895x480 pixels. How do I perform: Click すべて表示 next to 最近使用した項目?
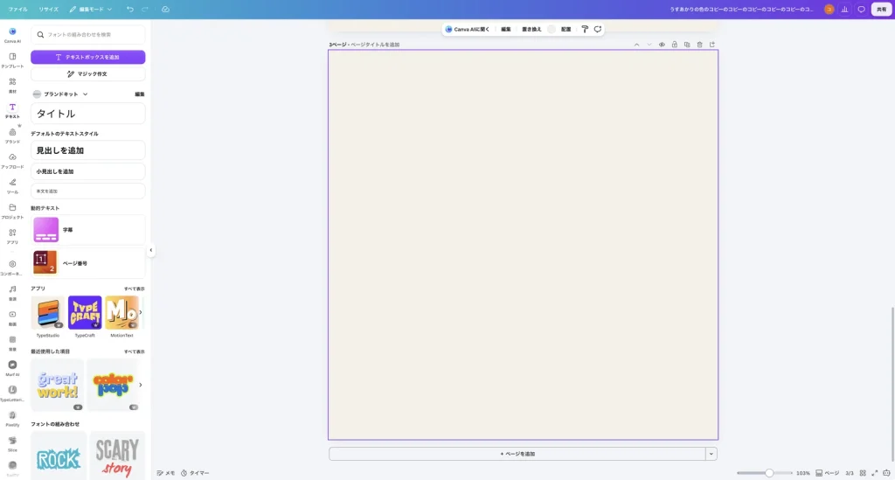coord(134,351)
